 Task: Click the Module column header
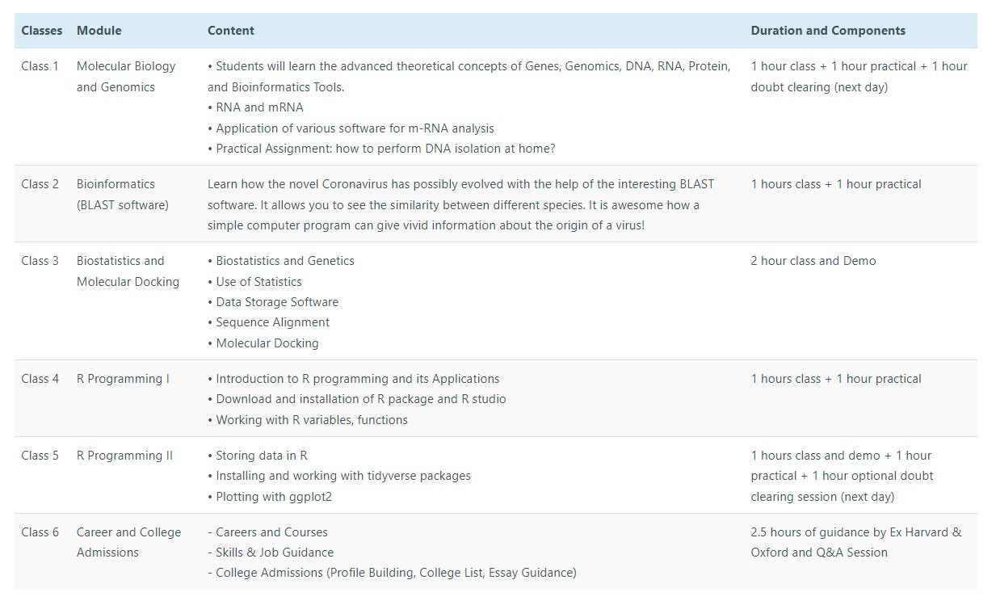(99, 31)
